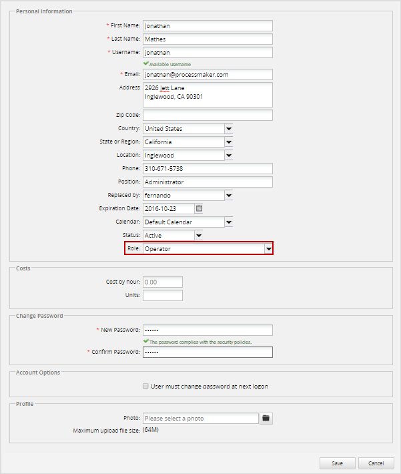Click into the Email field

(208, 75)
